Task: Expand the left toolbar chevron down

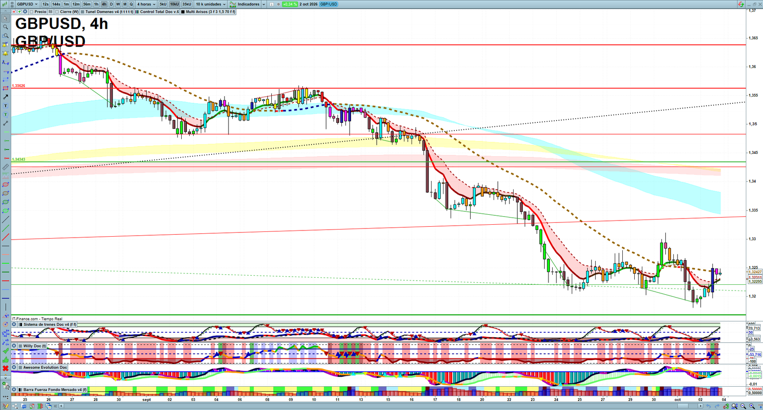Action: pos(5,378)
